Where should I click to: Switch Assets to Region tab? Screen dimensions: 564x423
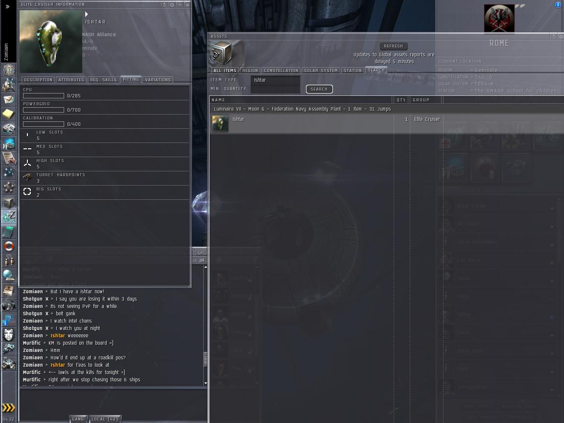(x=250, y=70)
